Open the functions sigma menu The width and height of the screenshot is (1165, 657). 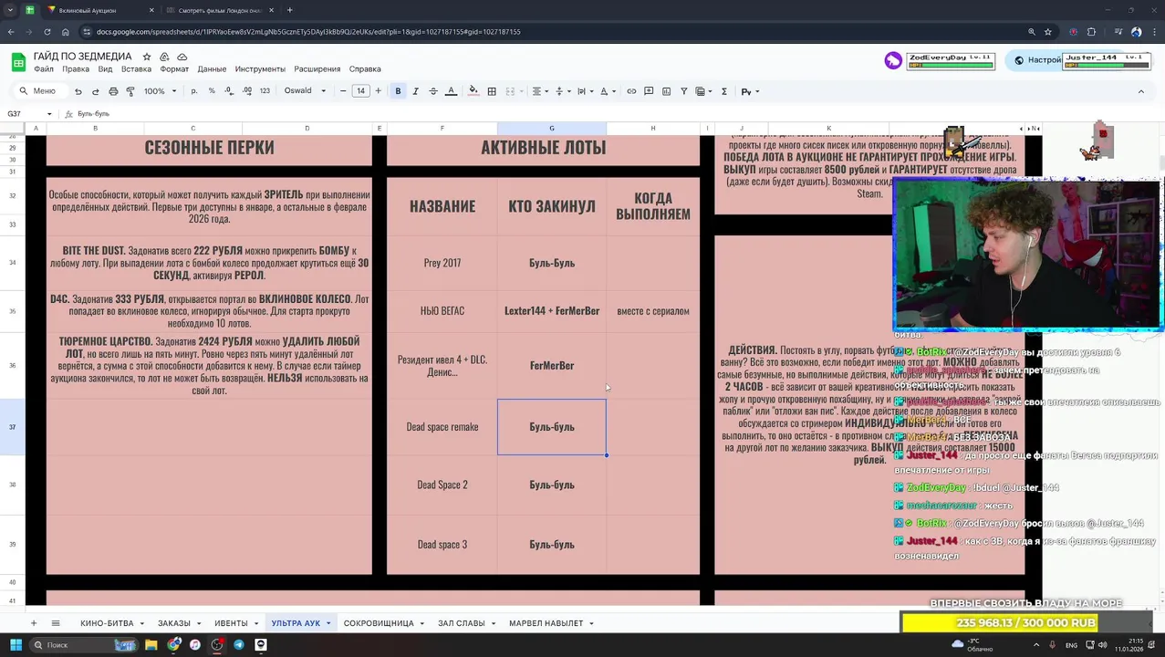[724, 91]
